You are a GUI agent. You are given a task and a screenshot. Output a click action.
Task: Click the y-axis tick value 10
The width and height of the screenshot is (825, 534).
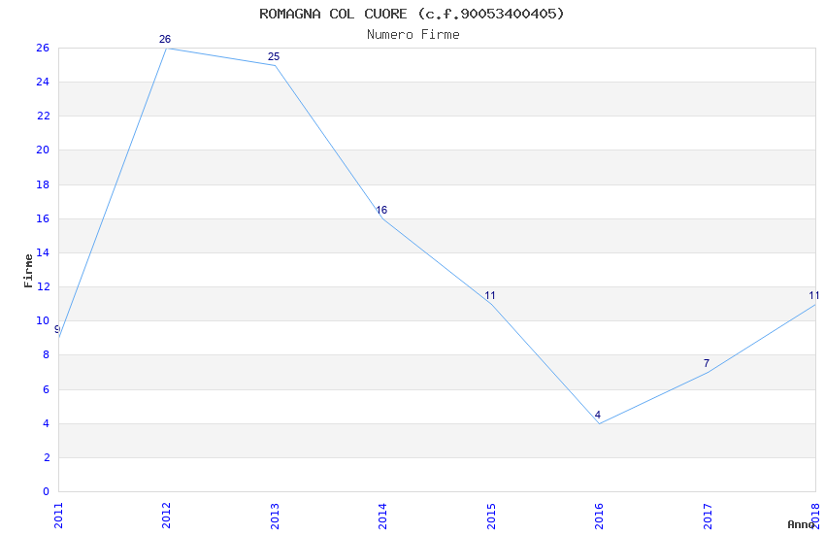click(x=43, y=321)
